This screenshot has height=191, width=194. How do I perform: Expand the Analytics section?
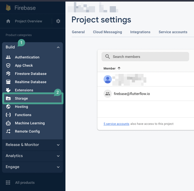point(32,156)
